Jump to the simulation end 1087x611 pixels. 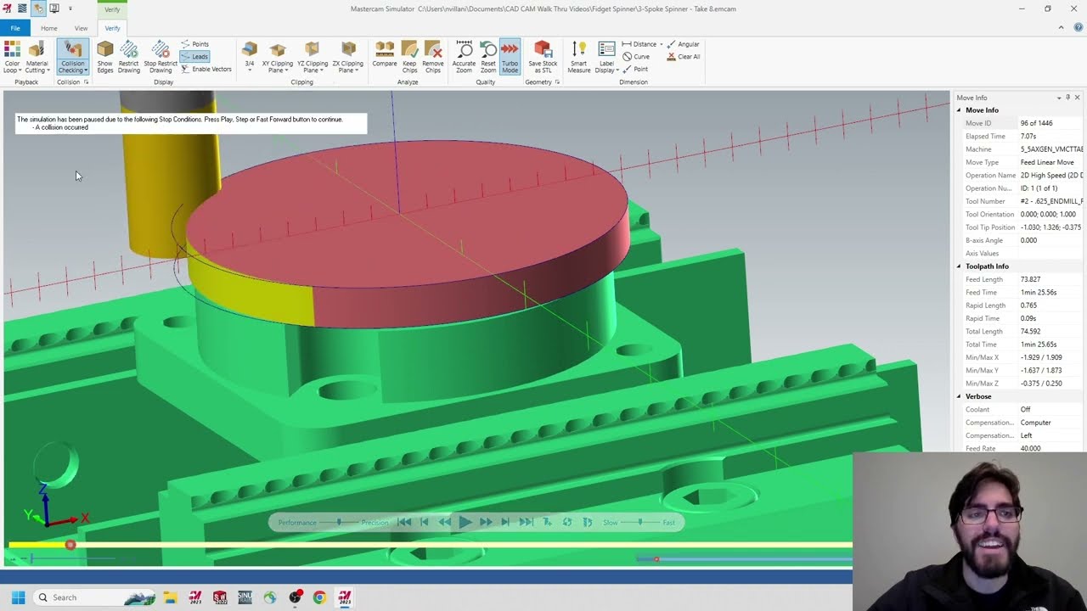tap(526, 523)
